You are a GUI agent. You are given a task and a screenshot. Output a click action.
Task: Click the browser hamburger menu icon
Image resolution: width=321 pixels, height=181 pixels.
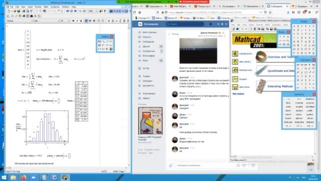[x=317, y=12]
